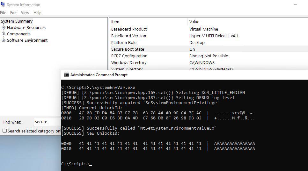Open the Edit menu
Viewport: 308px width, 171px height.
pyautogui.click(x=13, y=13)
